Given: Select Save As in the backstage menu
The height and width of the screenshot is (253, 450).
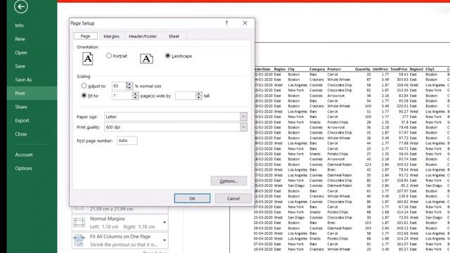Looking at the screenshot, I should 23,79.
